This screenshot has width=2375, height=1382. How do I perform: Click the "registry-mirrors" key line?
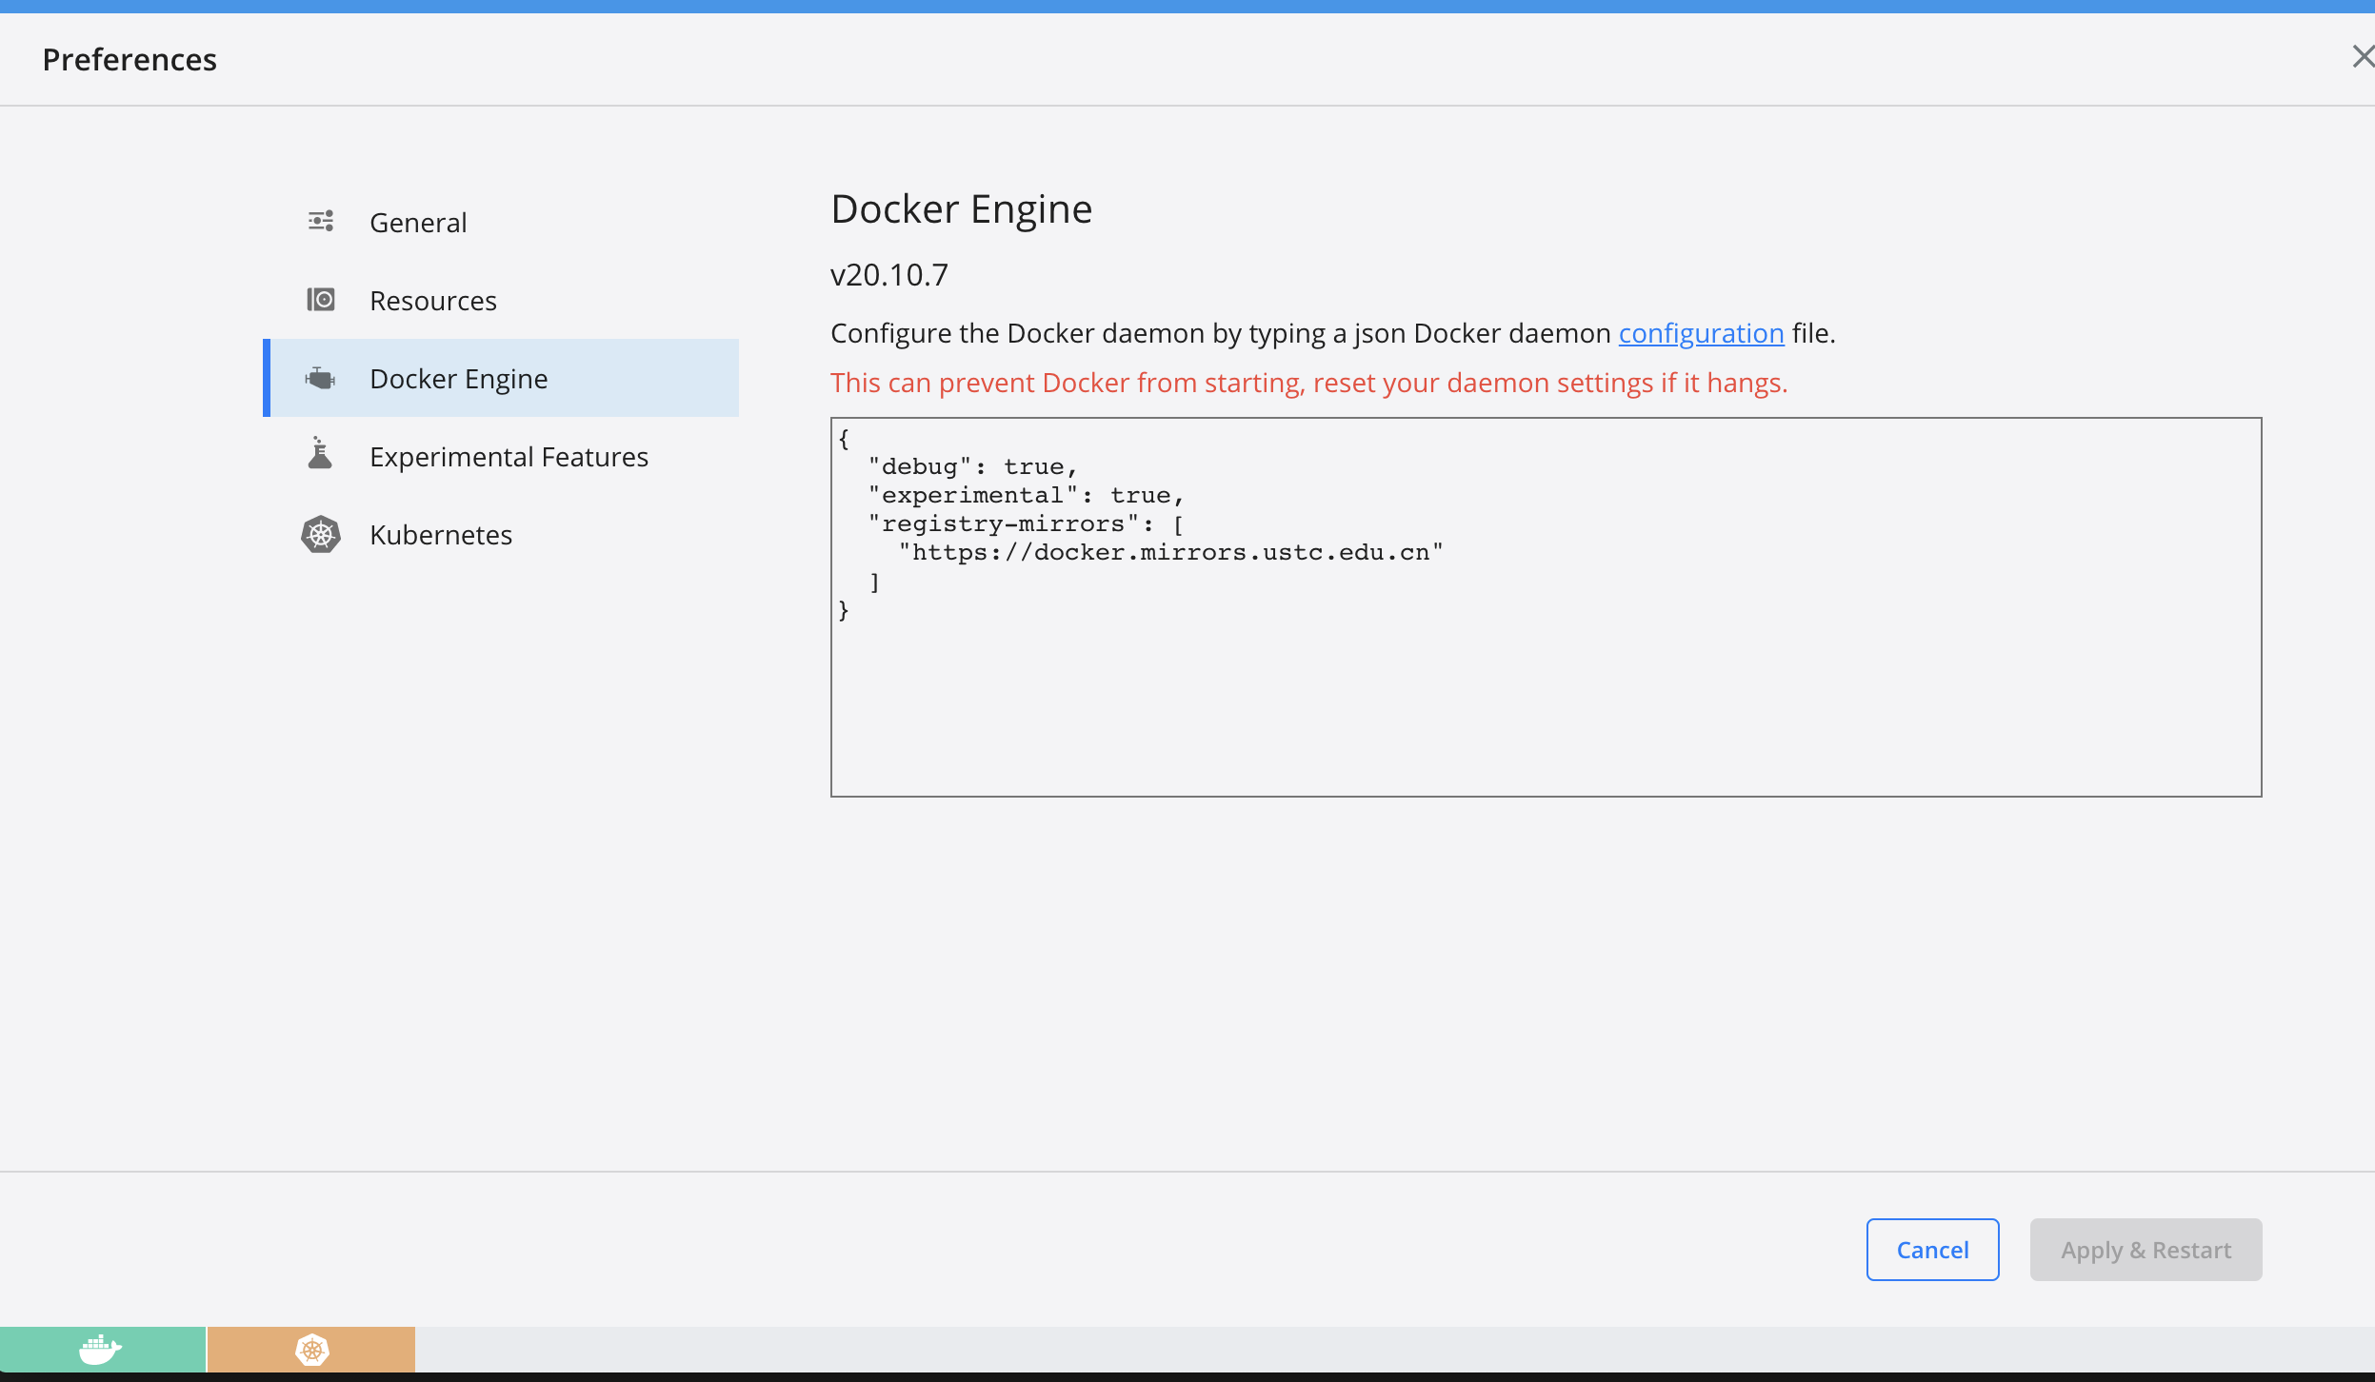(x=1026, y=523)
